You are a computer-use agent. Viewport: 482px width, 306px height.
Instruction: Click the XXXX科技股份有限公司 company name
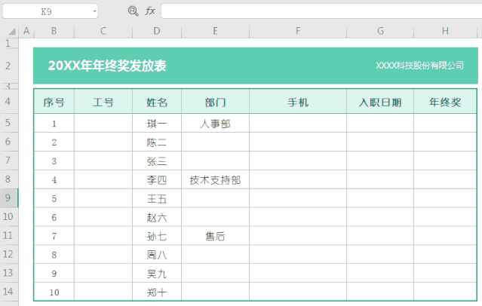coord(419,66)
